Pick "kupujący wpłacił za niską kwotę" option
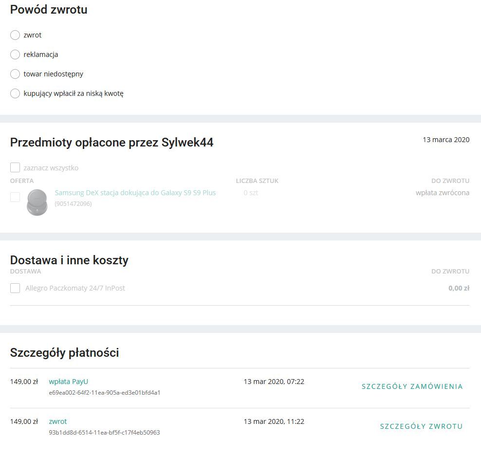Viewport: 481px width, 457px height. pos(15,93)
